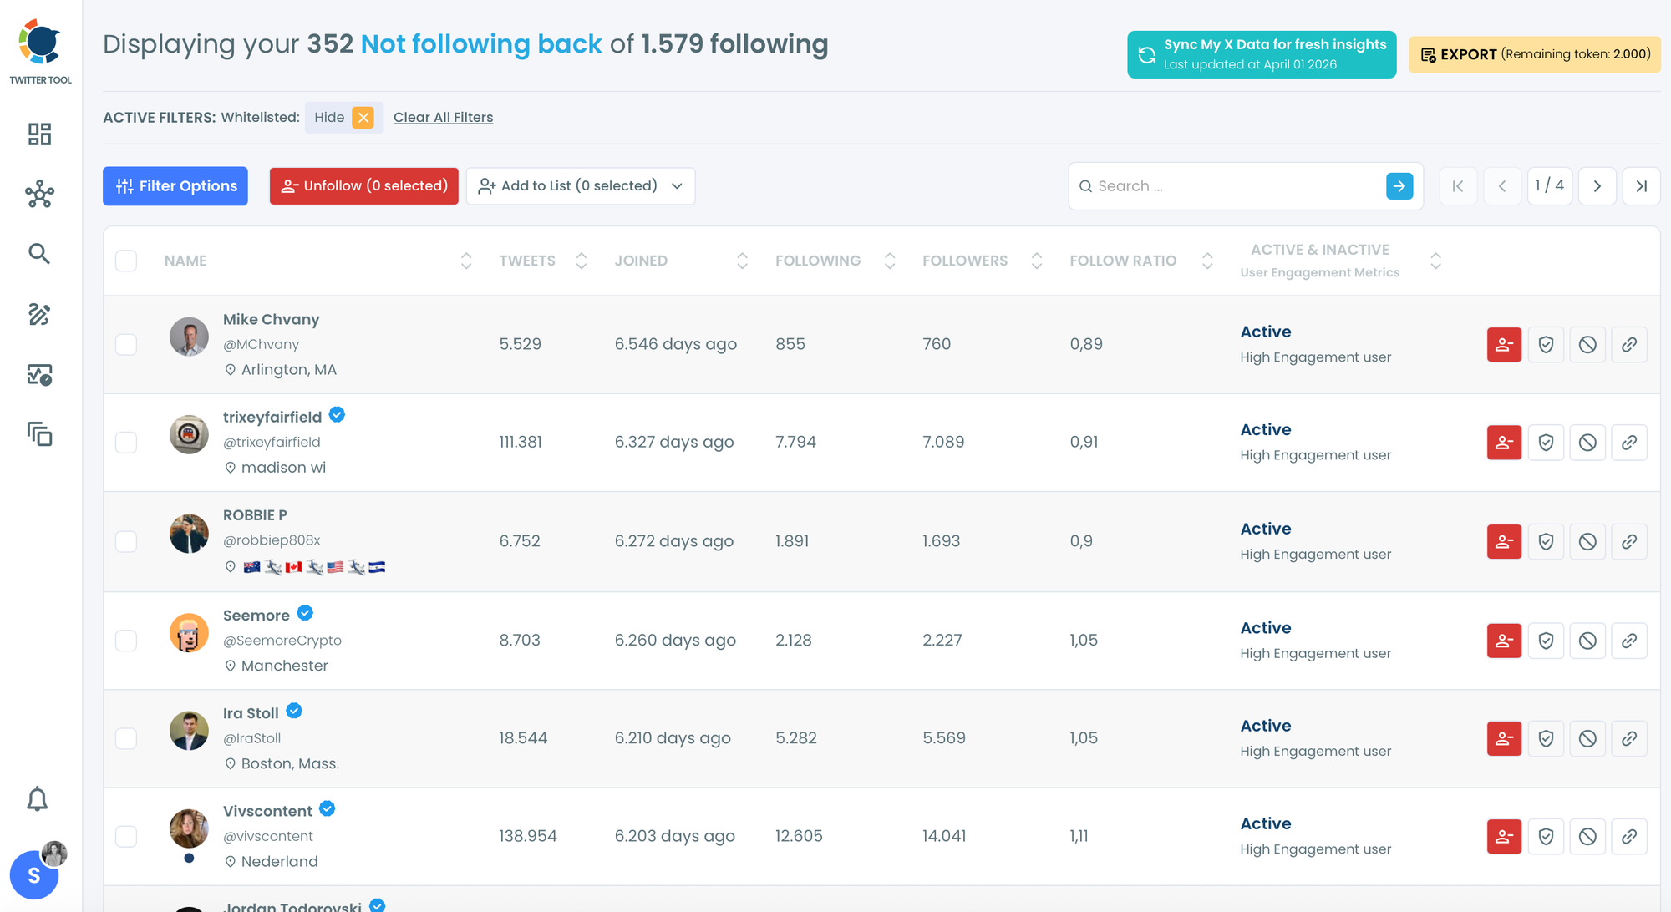The height and width of the screenshot is (912, 1671).
Task: Jump to the last page button
Action: [1641, 186]
